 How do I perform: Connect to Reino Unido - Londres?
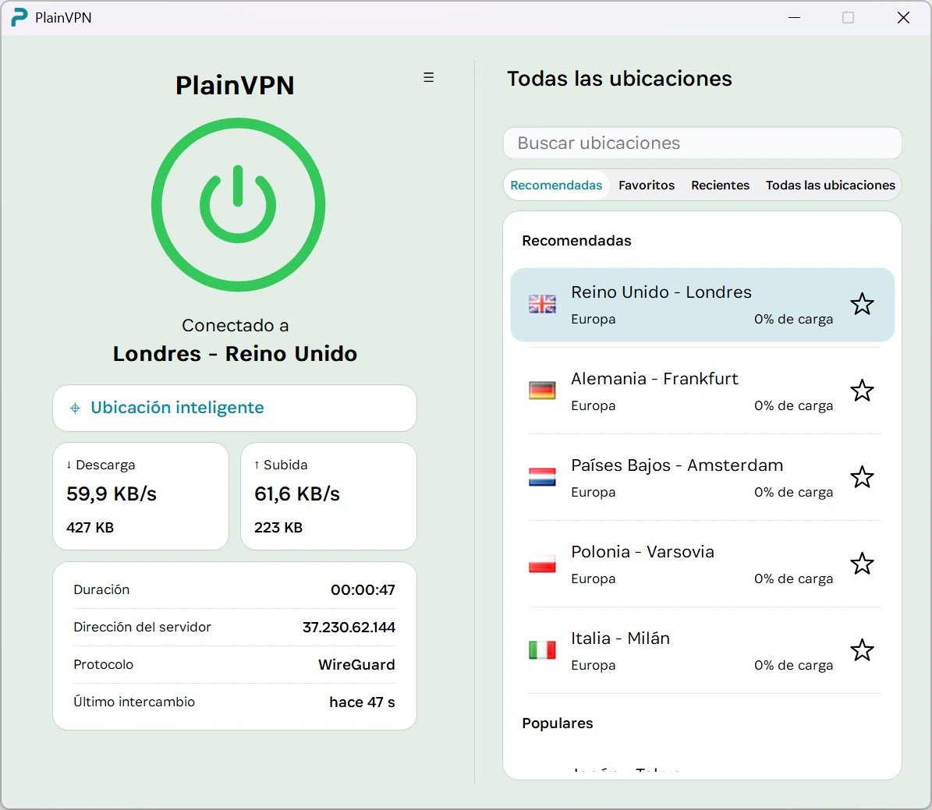(x=702, y=305)
